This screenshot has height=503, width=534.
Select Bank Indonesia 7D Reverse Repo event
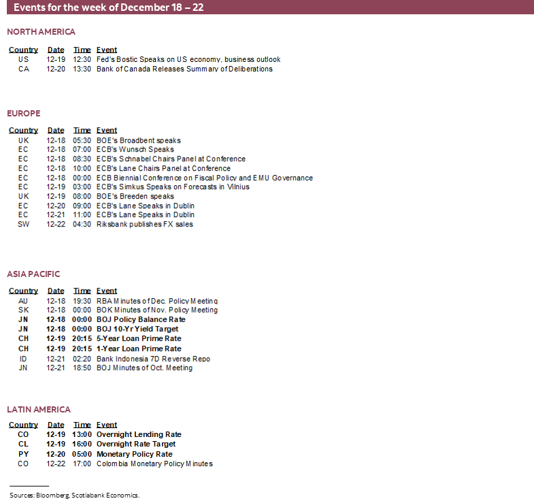(153, 359)
